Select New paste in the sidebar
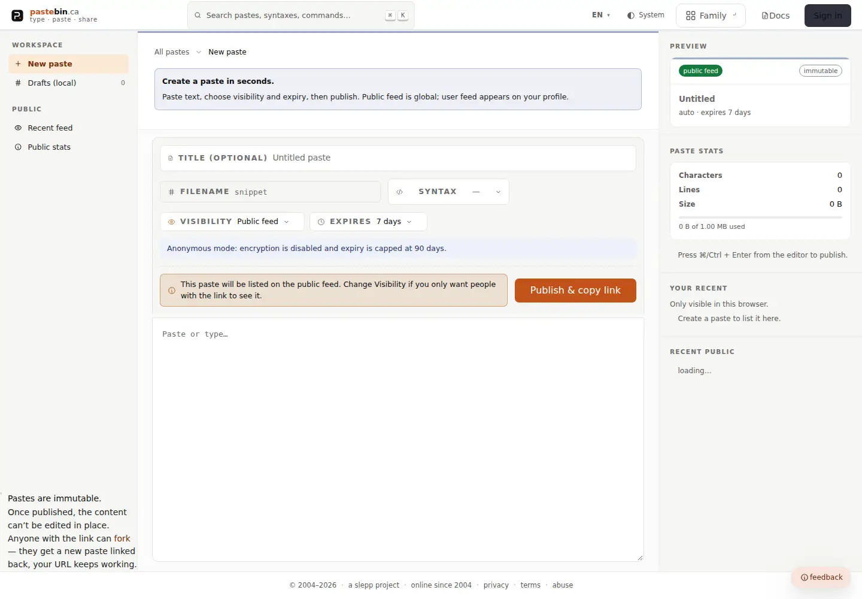 click(69, 63)
